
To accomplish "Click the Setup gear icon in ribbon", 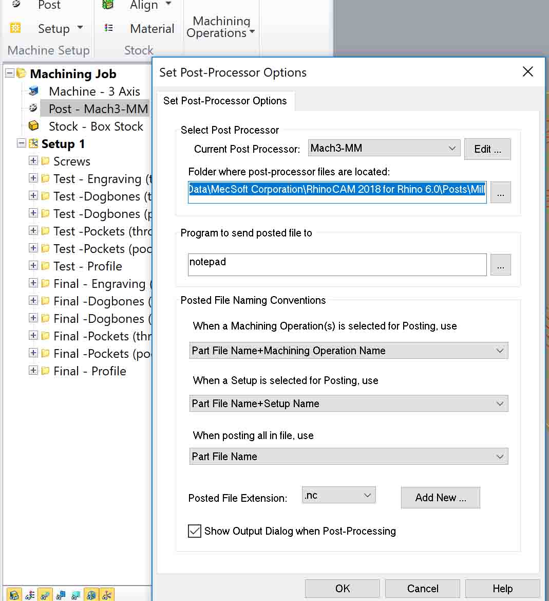I will tap(15, 28).
